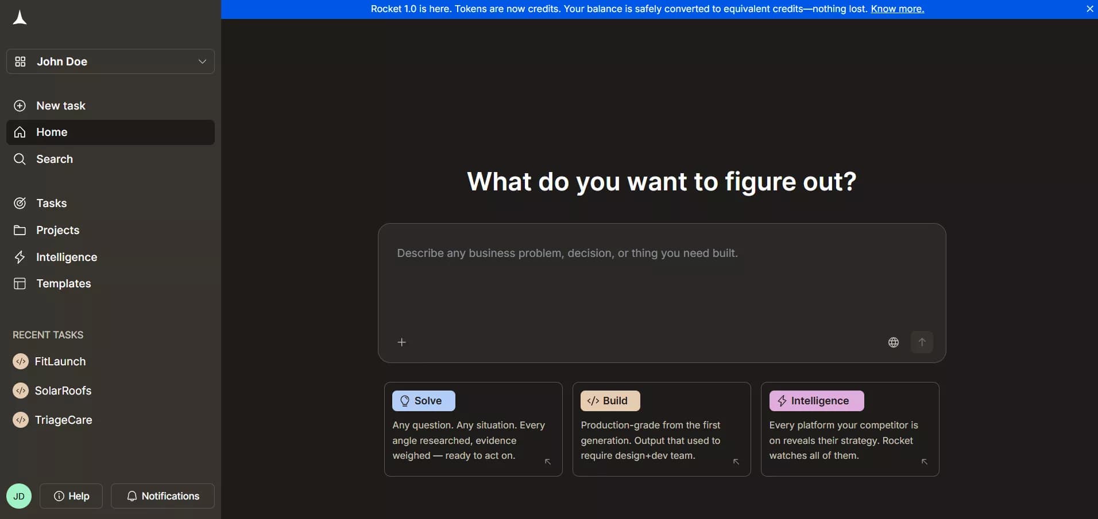Dismiss the Rocket 1.0 announcement banner
The height and width of the screenshot is (519, 1098).
[x=1089, y=9]
